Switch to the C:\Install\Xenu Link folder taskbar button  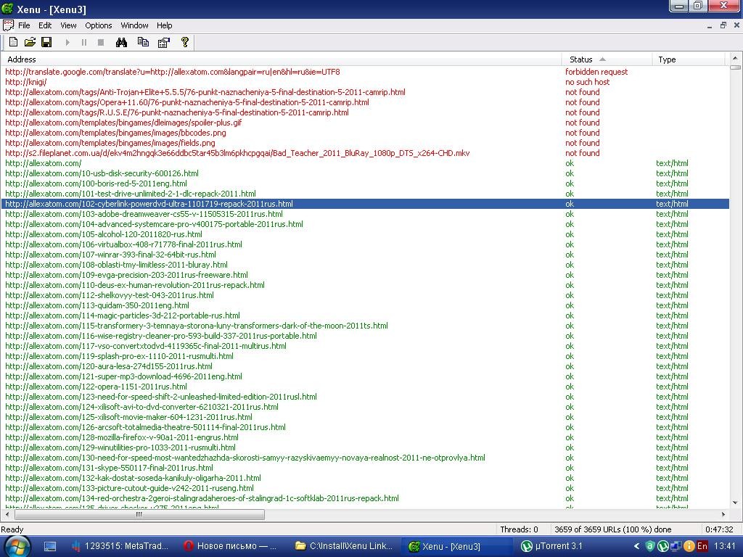pyautogui.click(x=345, y=546)
